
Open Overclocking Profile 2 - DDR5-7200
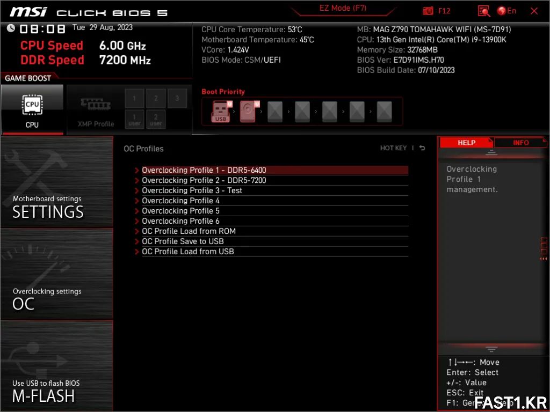274,180
